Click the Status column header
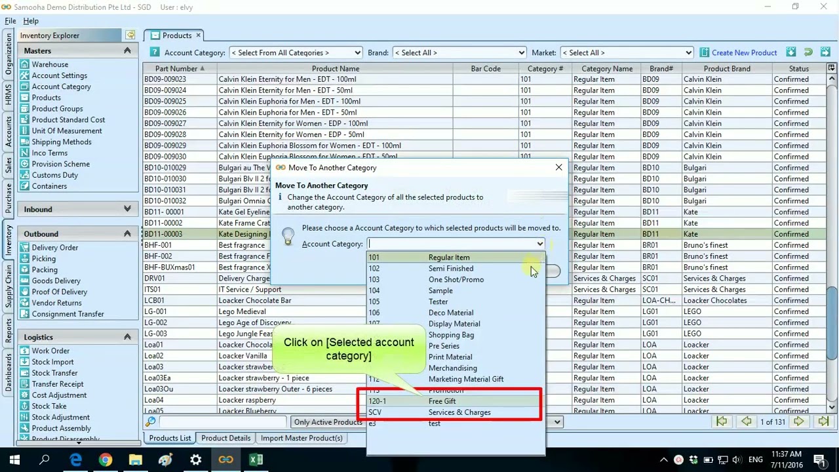This screenshot has height=472, width=839. pyautogui.click(x=798, y=68)
